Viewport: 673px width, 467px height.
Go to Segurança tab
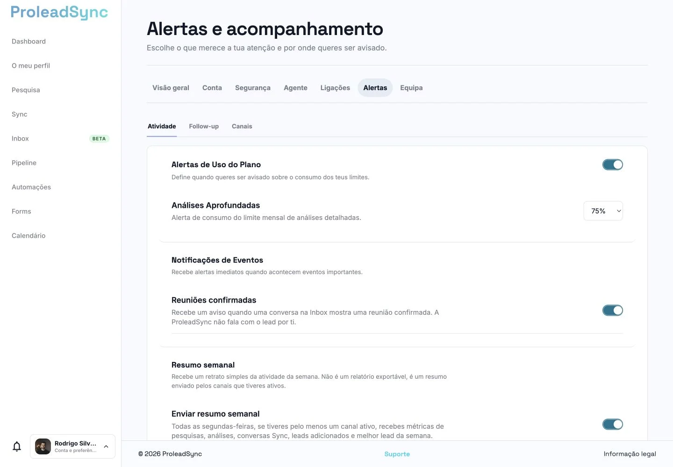tap(253, 88)
